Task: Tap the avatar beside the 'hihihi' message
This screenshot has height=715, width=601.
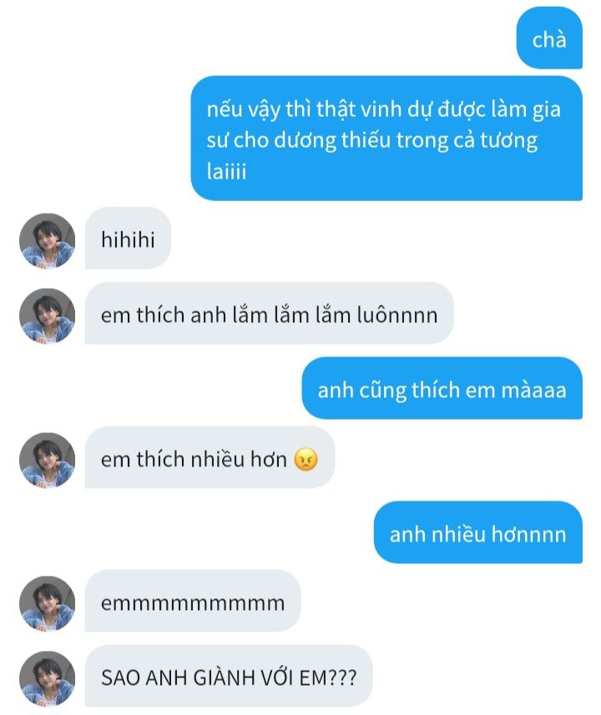Action: 47,241
